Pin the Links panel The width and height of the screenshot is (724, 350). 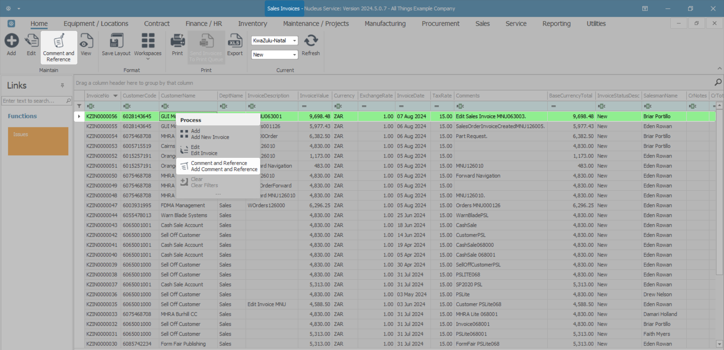point(63,86)
